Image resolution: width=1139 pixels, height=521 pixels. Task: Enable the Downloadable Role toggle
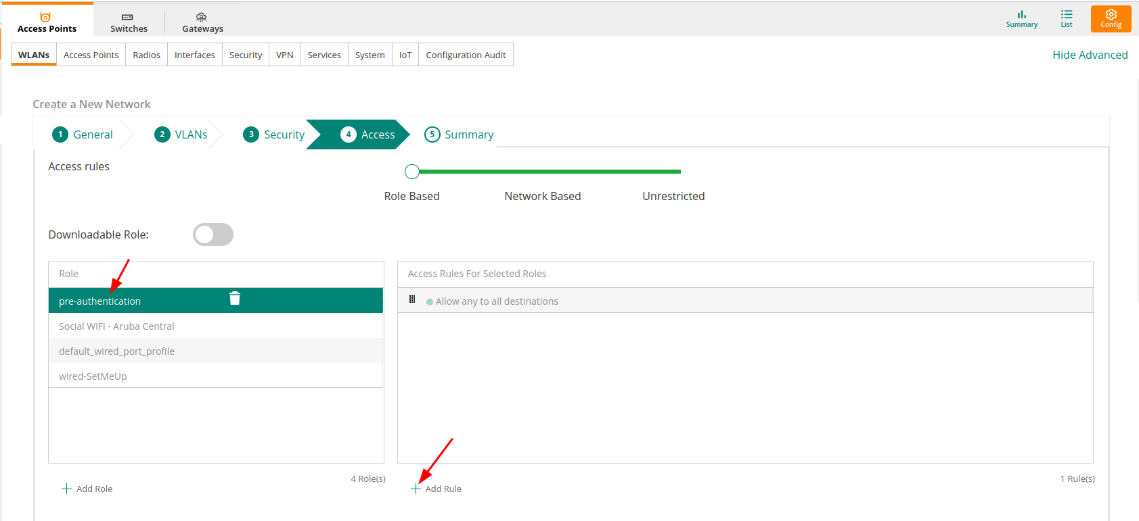213,234
